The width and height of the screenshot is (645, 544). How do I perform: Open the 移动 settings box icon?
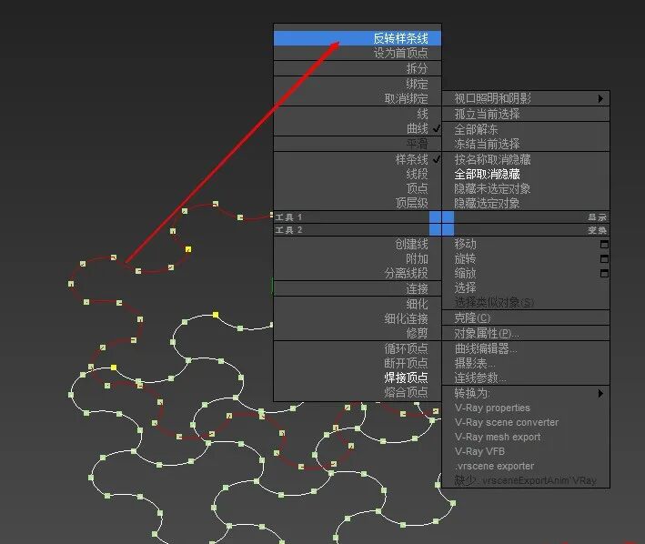[x=604, y=244]
